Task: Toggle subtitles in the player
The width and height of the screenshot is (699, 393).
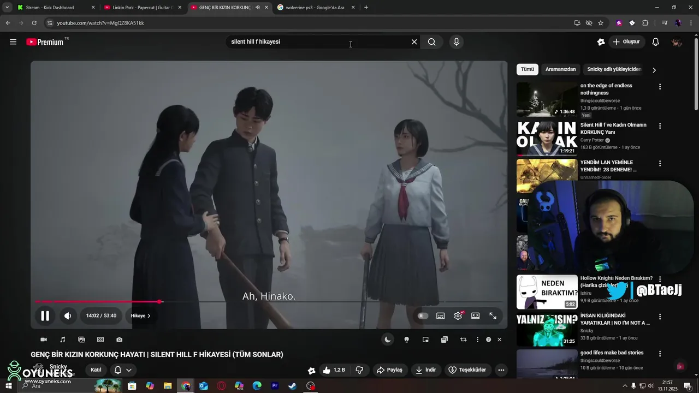Action: pos(441,315)
